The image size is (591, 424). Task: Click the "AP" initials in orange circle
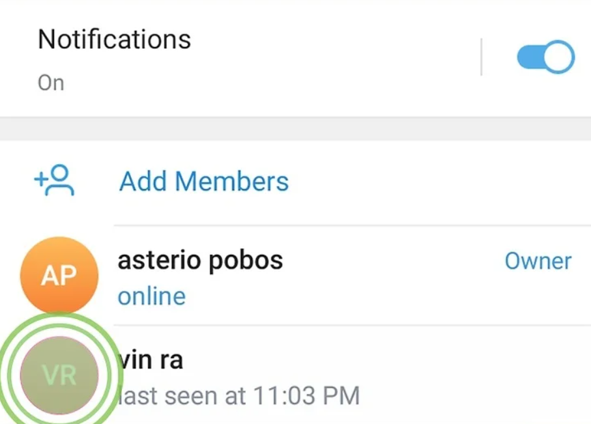coord(59,276)
